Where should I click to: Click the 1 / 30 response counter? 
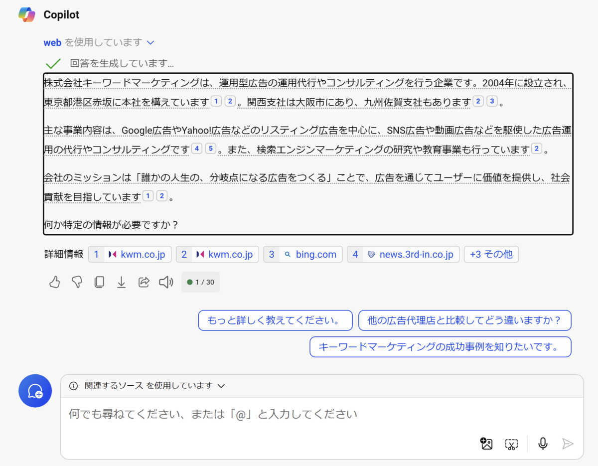[x=200, y=282]
